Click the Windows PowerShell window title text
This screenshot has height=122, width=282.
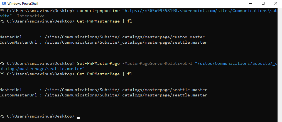tap(23, 4)
